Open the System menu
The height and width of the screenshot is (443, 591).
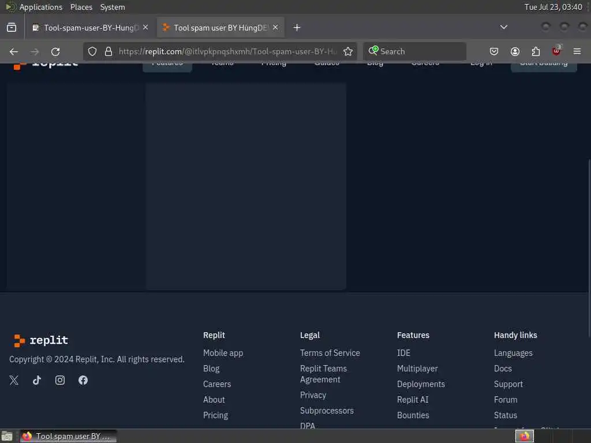(113, 7)
